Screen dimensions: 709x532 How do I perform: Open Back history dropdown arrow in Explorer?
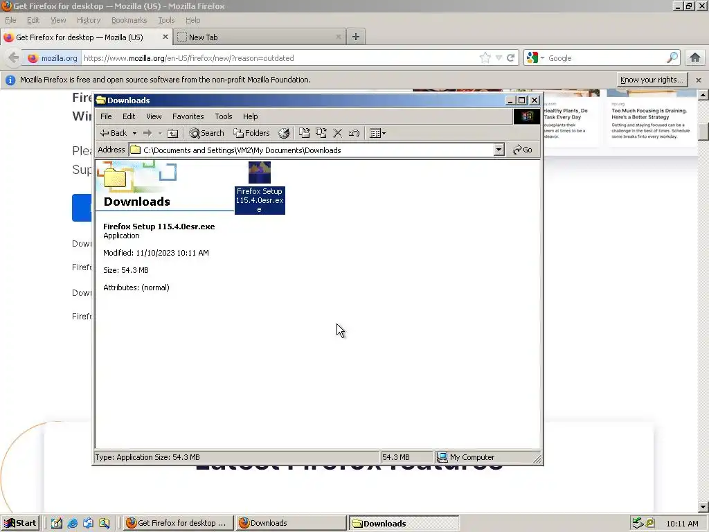(134, 134)
